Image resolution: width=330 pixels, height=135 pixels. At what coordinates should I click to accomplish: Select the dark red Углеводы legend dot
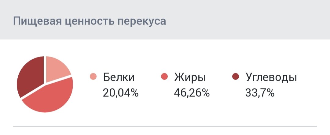[x=236, y=77]
